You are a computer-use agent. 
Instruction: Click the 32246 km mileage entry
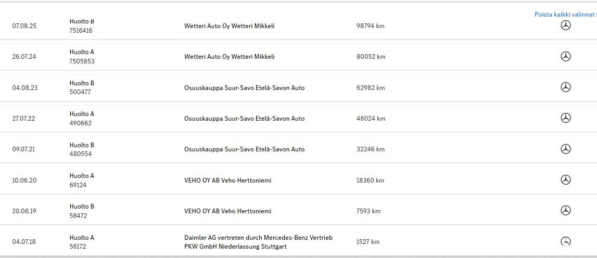point(370,149)
